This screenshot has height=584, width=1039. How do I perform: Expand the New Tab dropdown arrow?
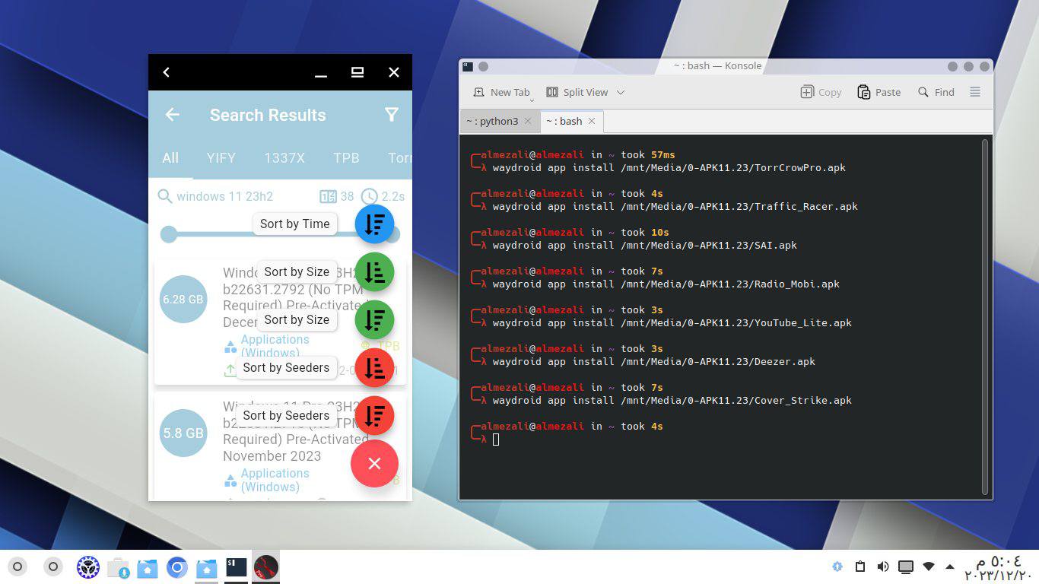click(532, 100)
